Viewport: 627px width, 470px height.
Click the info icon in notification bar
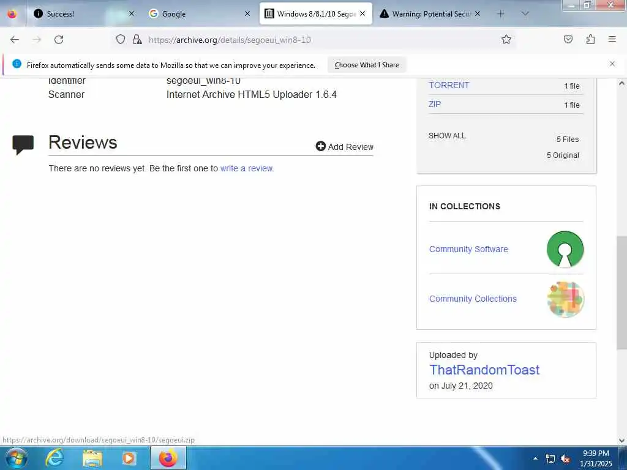[17, 64]
